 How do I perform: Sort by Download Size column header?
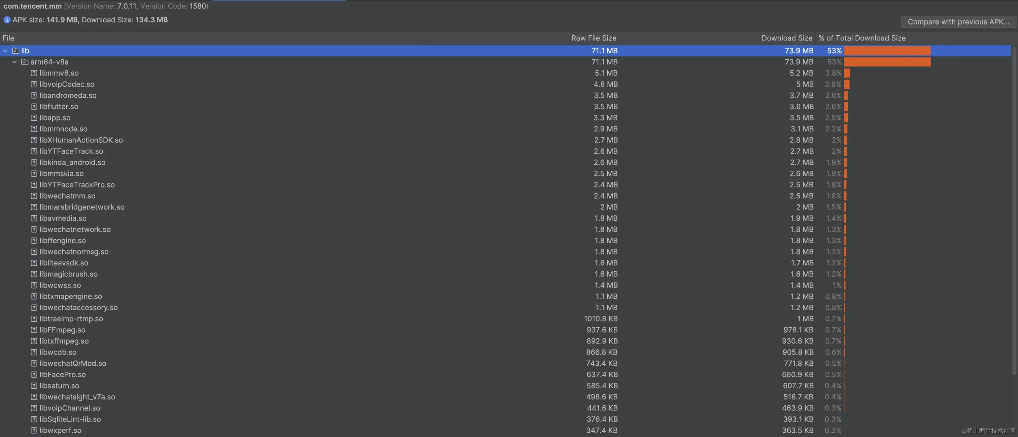point(786,38)
